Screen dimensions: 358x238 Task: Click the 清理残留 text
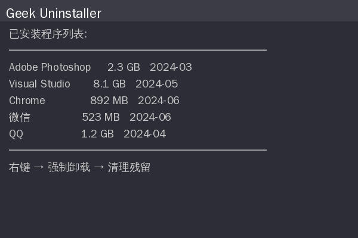point(129,167)
